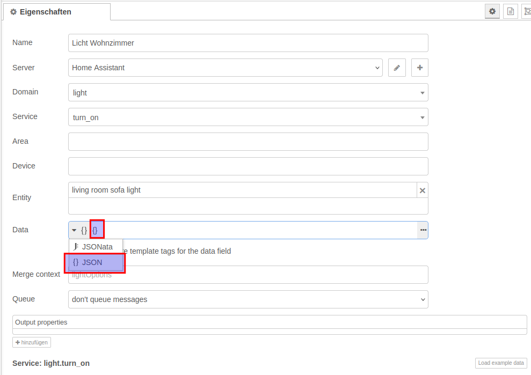Open the Data type selector arrow
Image resolution: width=531 pixels, height=375 pixels.
pyautogui.click(x=75, y=230)
